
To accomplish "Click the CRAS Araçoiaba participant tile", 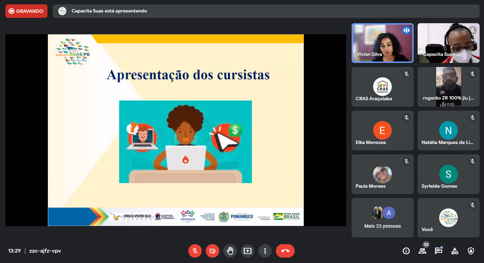I will click(x=382, y=87).
